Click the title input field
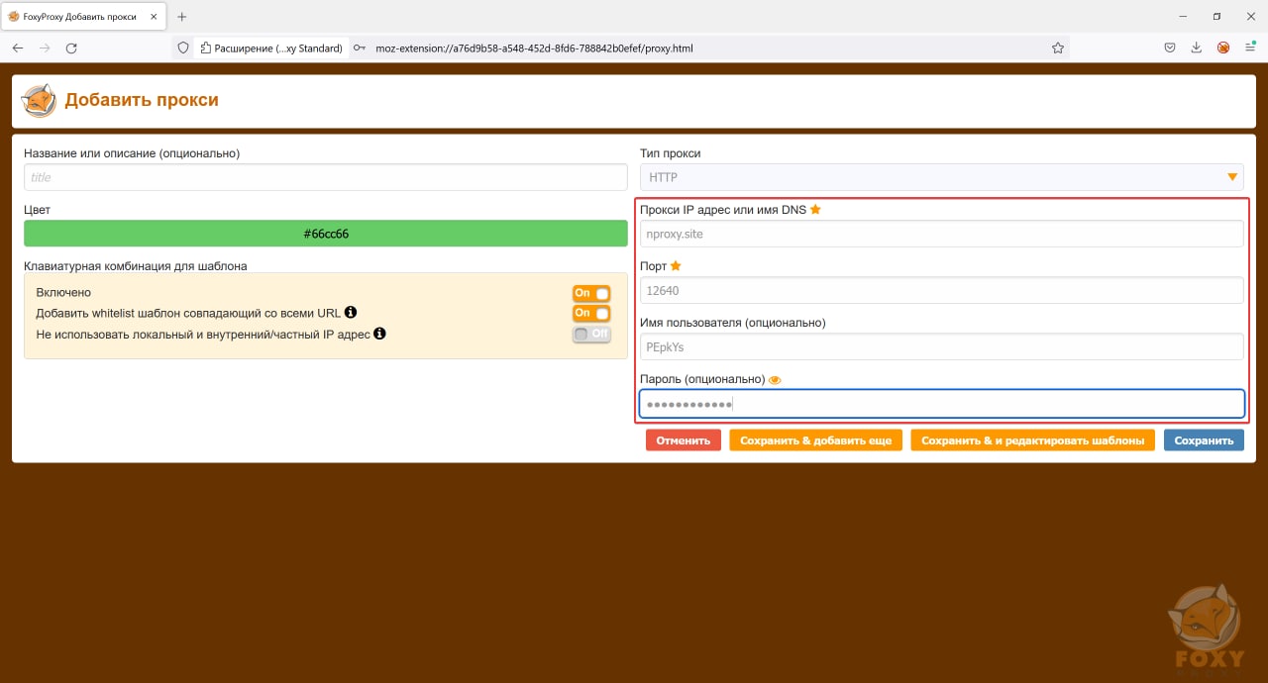 326,177
